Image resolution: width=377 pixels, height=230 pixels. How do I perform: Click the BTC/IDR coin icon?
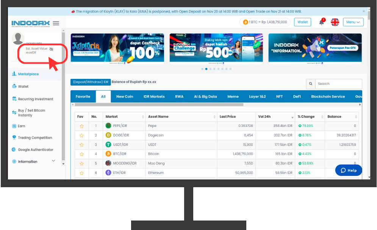(x=108, y=154)
